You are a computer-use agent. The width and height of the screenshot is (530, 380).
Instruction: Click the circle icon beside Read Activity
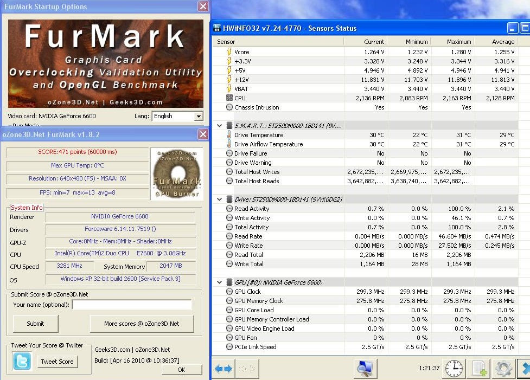229,208
